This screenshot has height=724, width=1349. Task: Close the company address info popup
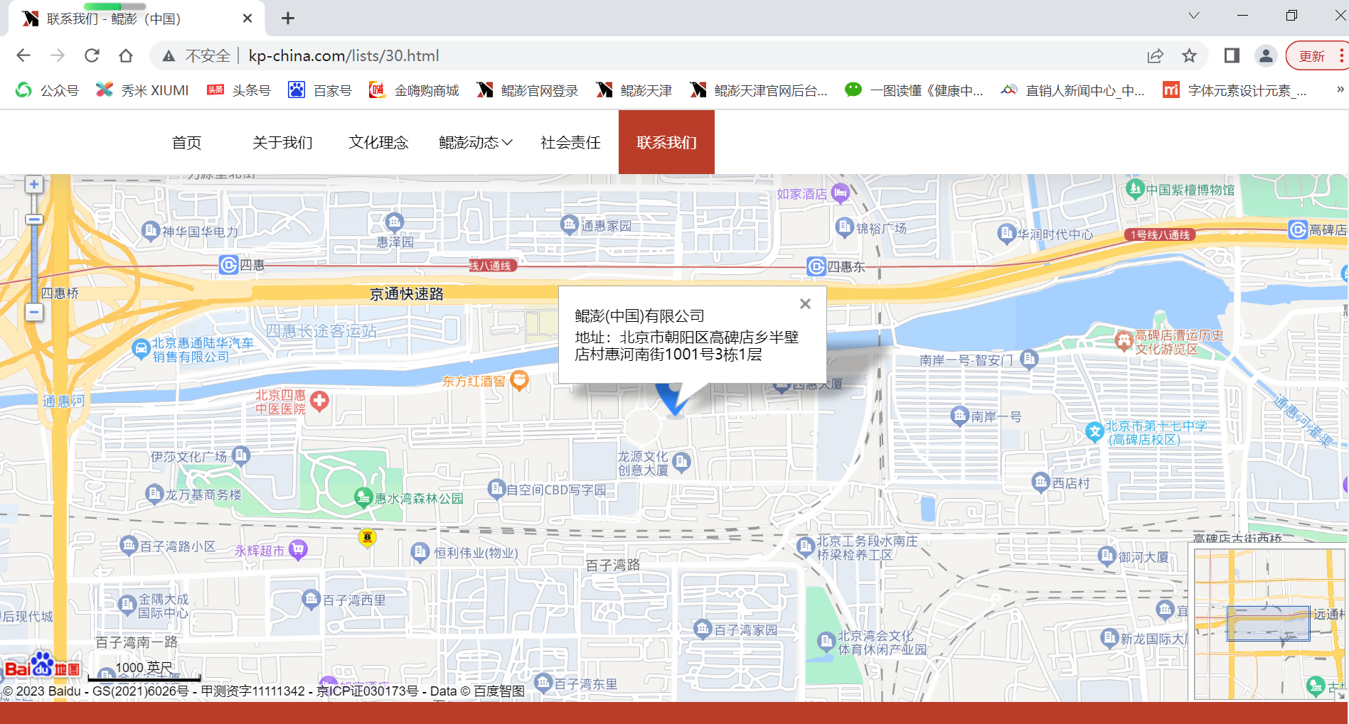[805, 304]
